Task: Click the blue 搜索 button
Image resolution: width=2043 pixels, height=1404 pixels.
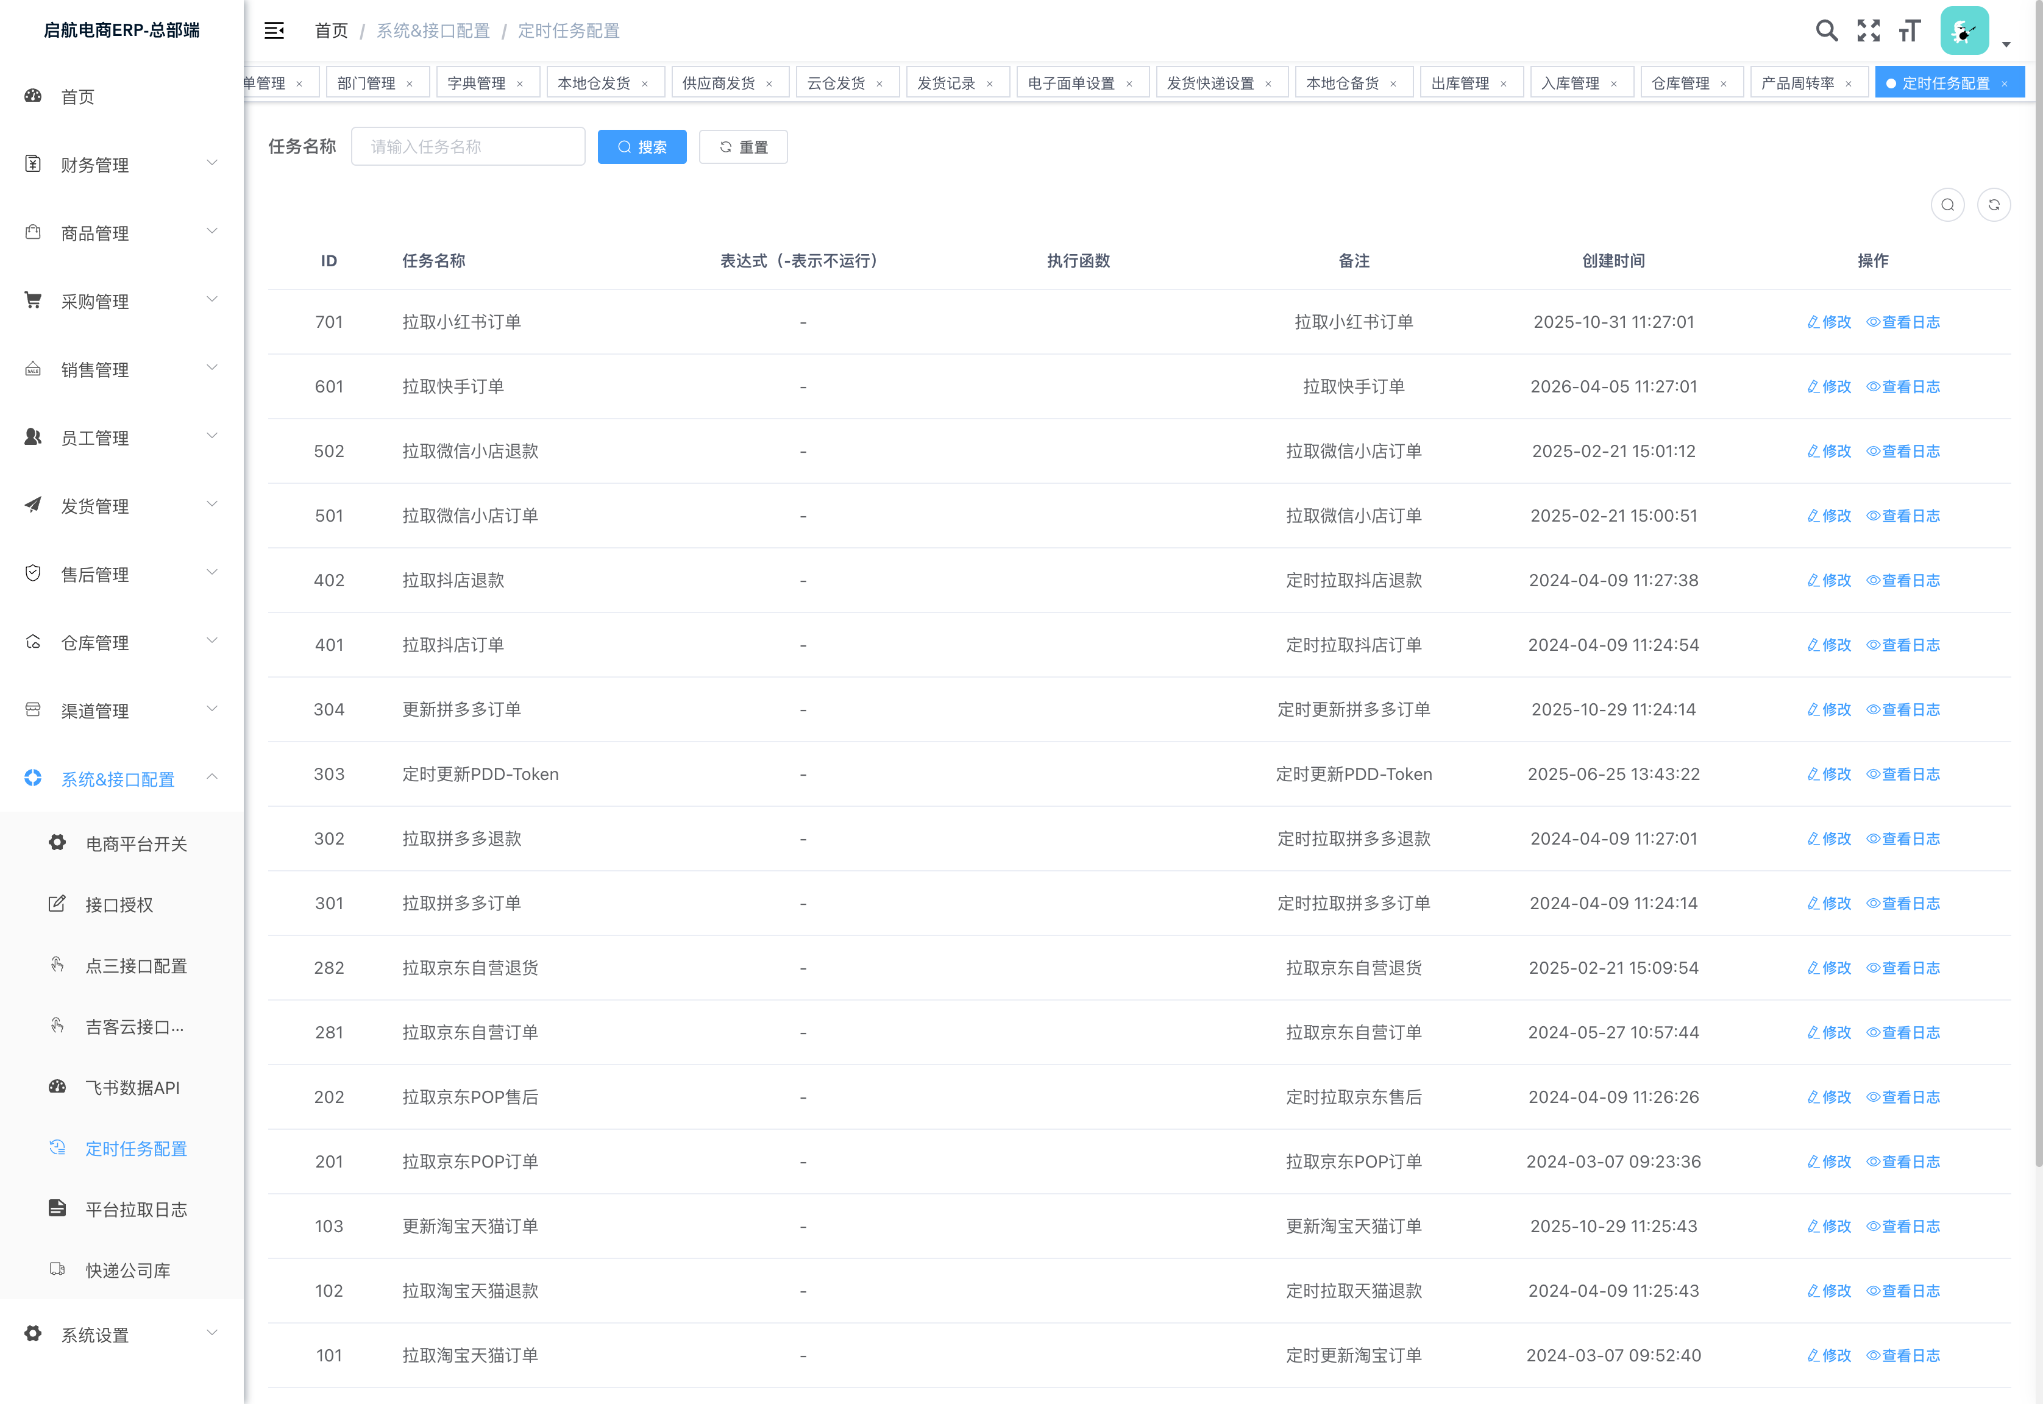Action: (x=642, y=147)
